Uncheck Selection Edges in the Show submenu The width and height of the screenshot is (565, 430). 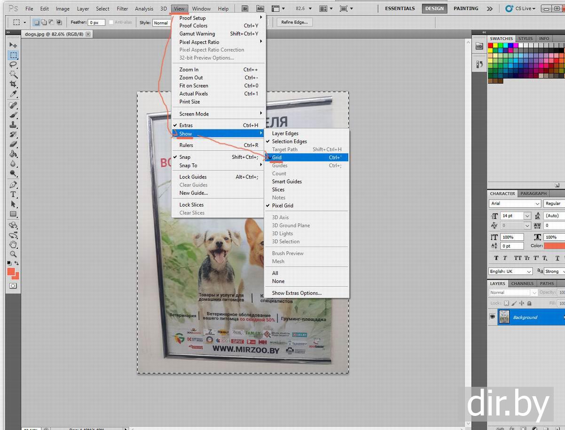tap(289, 141)
